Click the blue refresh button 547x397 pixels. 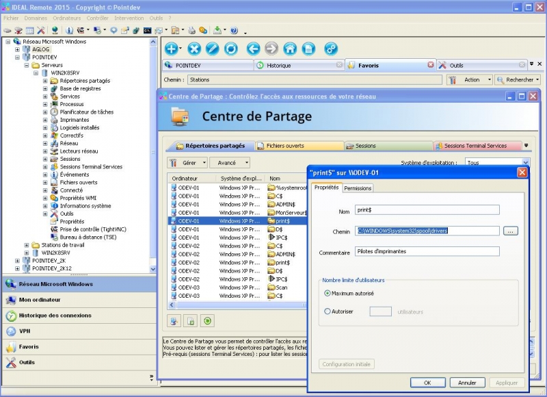[231, 49]
